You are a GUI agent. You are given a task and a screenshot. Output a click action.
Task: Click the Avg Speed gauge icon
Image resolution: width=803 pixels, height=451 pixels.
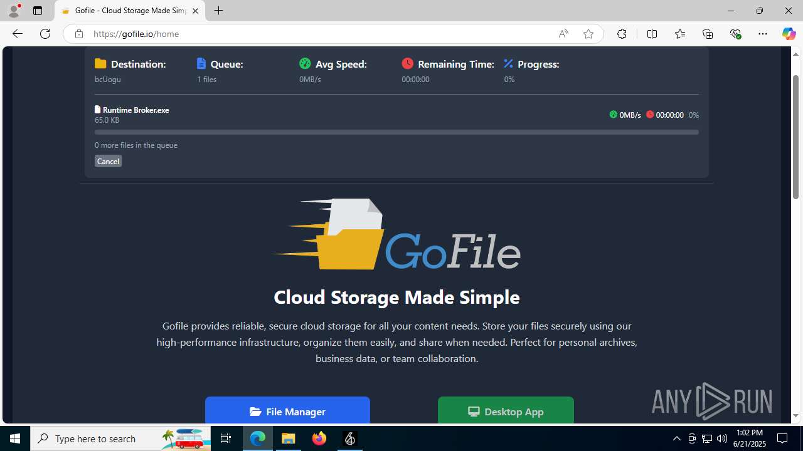(305, 63)
